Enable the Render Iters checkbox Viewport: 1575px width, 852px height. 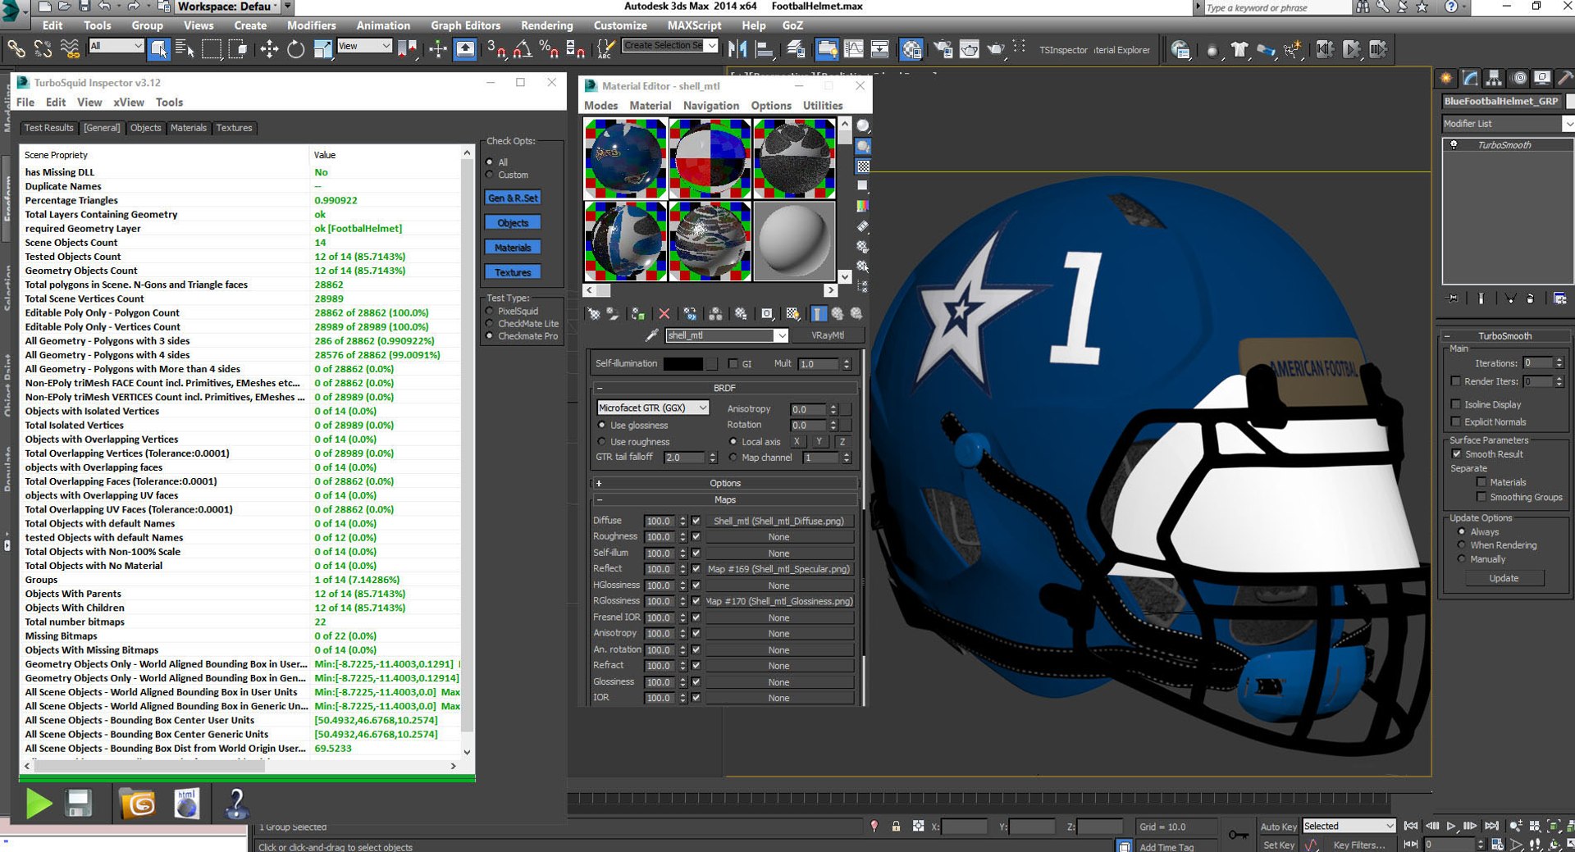[x=1455, y=381]
